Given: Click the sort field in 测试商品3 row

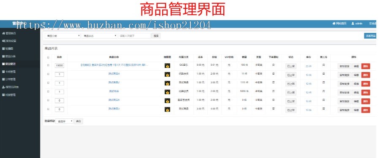Looking at the screenshot, I should (60, 110).
